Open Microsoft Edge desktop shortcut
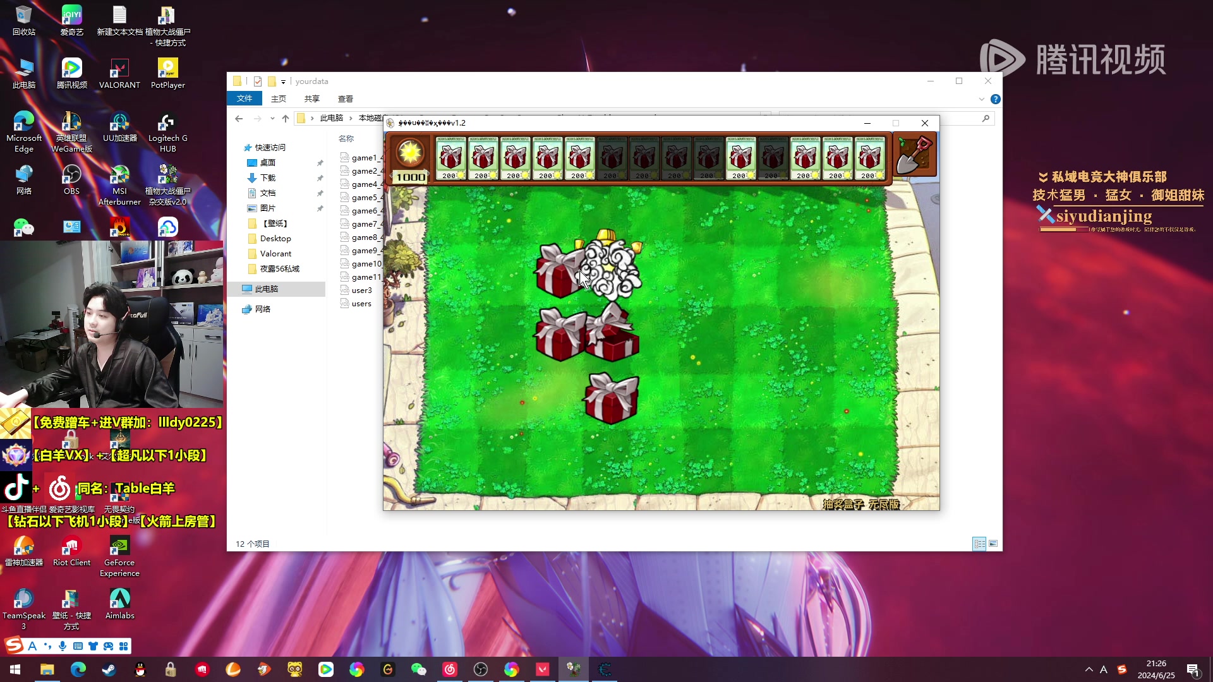 click(23, 132)
